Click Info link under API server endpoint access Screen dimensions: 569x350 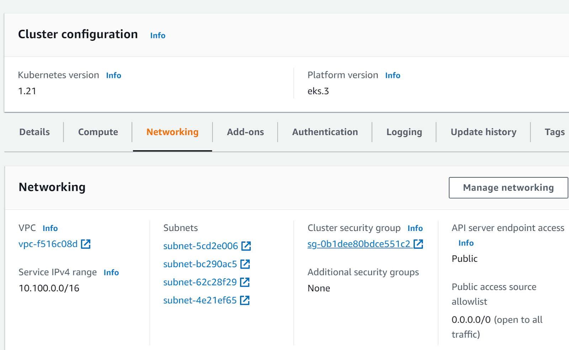click(x=466, y=243)
